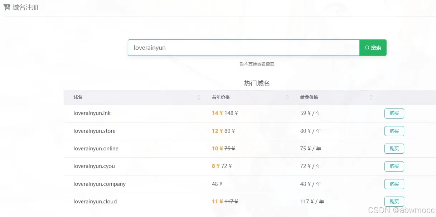Click the 12 ¥ first-year price

(217, 131)
